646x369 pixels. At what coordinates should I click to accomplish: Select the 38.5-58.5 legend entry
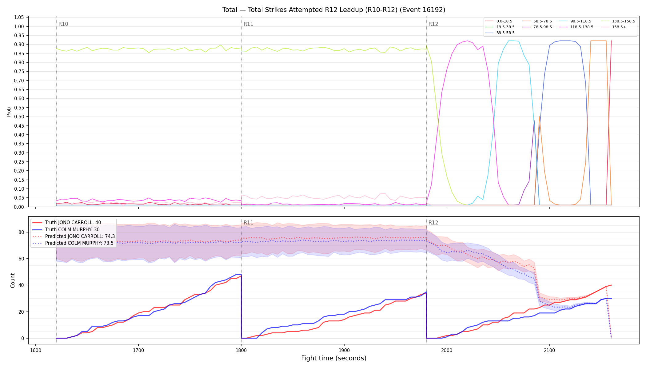[500, 33]
